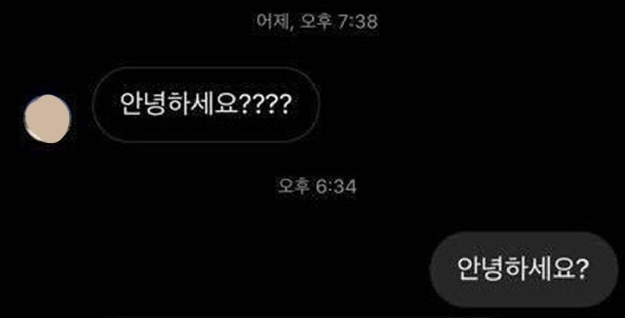Open the profile from the beige circular avatar
Image resolution: width=625 pixels, height=318 pixels.
[x=48, y=118]
